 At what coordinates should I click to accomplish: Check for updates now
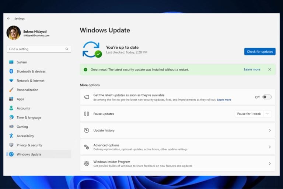click(x=260, y=52)
